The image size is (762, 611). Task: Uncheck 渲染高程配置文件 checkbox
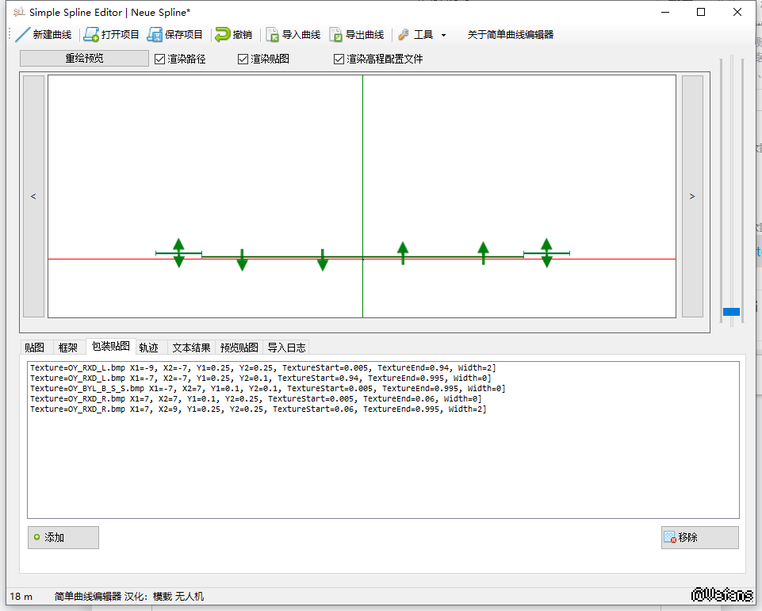tap(339, 60)
